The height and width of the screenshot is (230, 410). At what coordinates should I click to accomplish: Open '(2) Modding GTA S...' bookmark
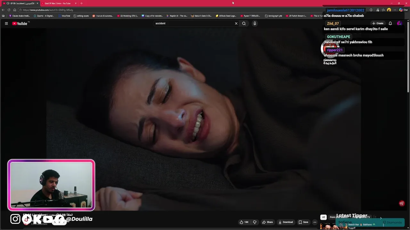tap(127, 16)
